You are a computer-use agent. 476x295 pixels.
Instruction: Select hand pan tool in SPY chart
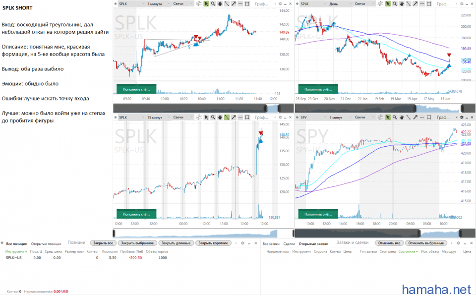[x=401, y=117]
